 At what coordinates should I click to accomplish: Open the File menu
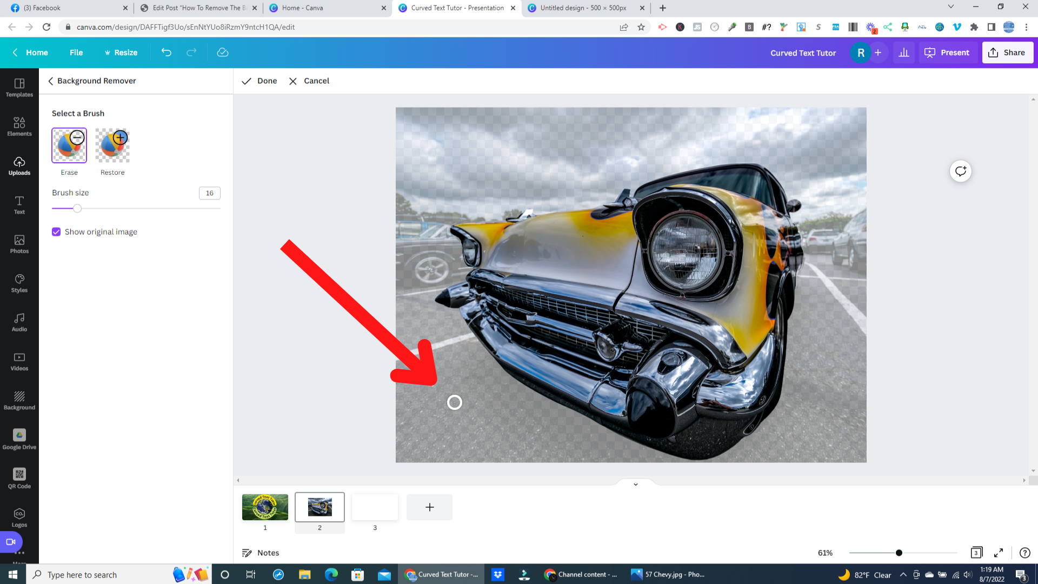pos(76,52)
